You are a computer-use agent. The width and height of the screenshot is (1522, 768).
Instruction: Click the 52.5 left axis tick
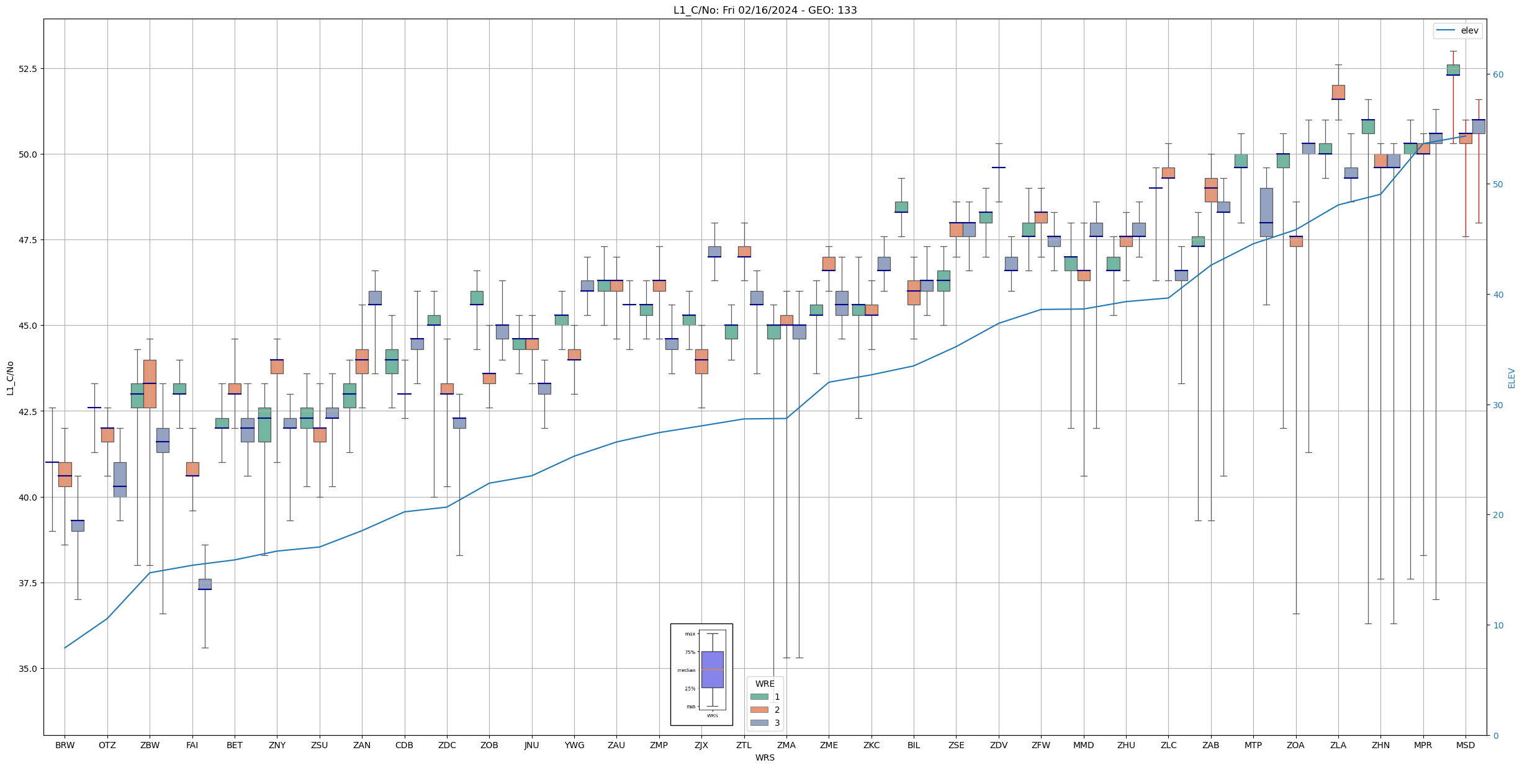[29, 68]
